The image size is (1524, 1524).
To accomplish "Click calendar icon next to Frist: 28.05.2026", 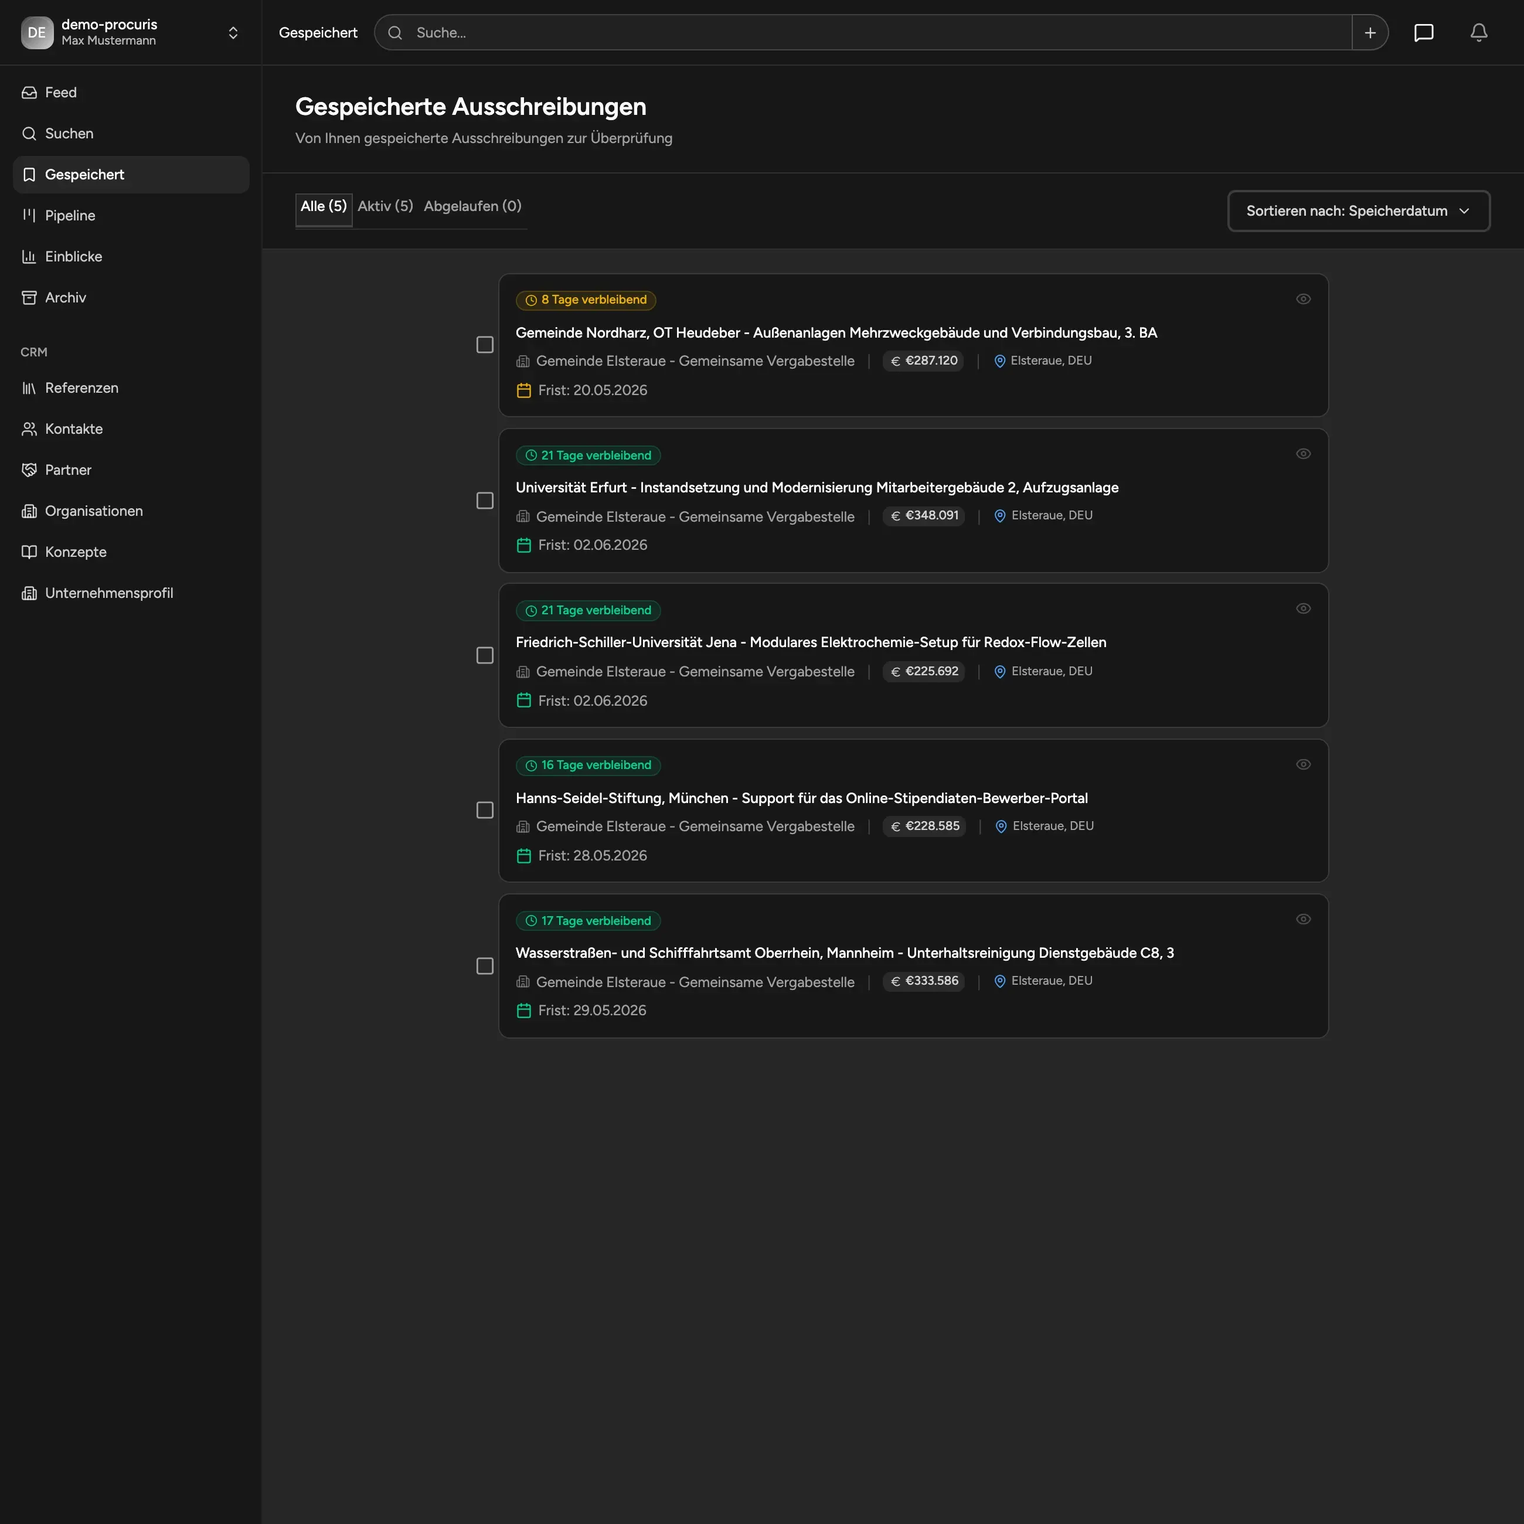I will click(524, 856).
